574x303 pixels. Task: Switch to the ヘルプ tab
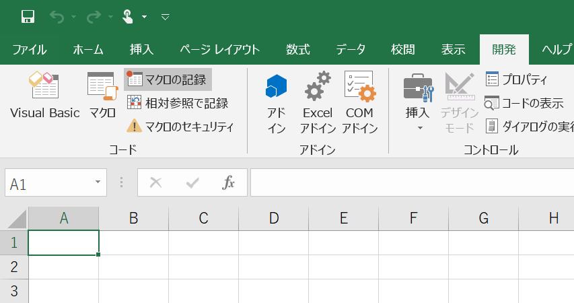click(x=557, y=49)
